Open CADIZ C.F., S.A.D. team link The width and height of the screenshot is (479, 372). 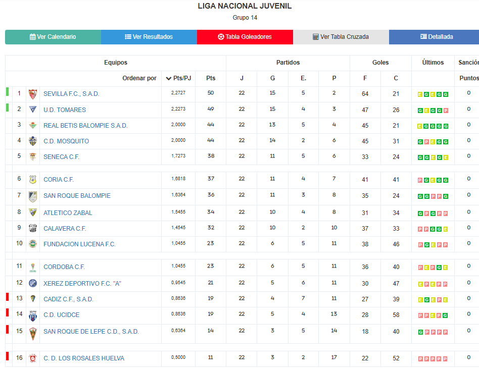coord(68,299)
